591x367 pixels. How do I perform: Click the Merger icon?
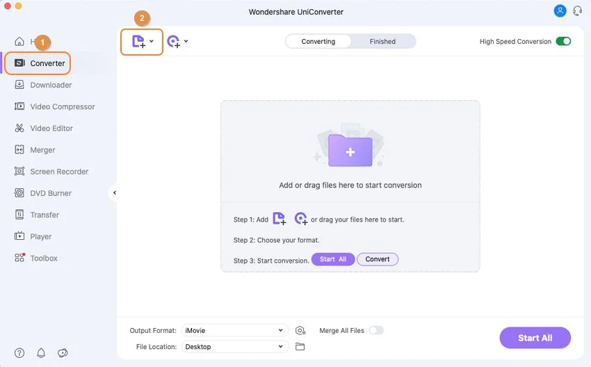pyautogui.click(x=19, y=149)
